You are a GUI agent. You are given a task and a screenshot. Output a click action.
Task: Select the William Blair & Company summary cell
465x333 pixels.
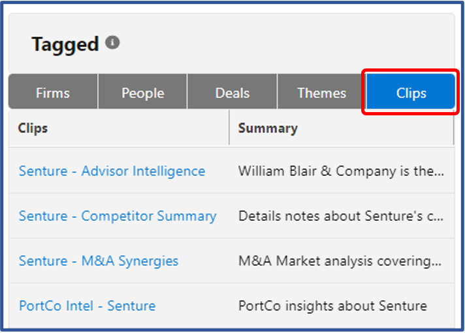coord(342,171)
